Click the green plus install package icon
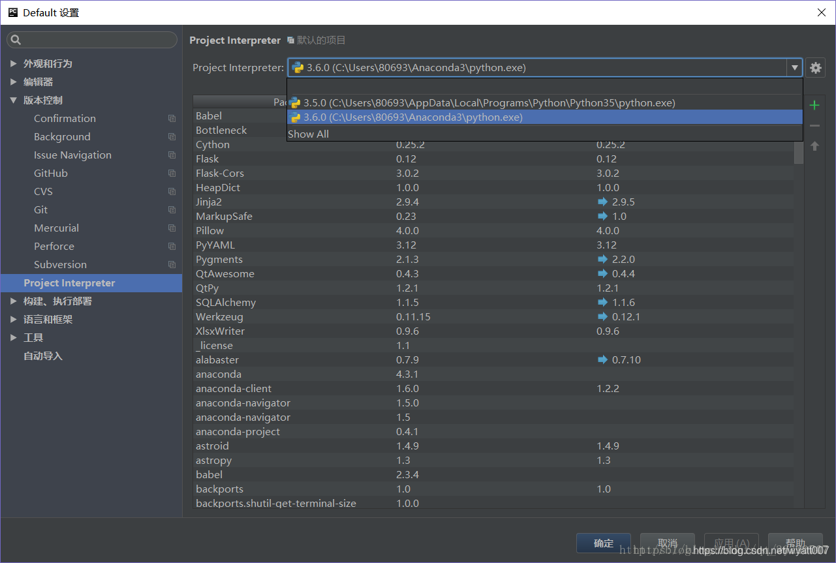The width and height of the screenshot is (836, 563). click(814, 105)
